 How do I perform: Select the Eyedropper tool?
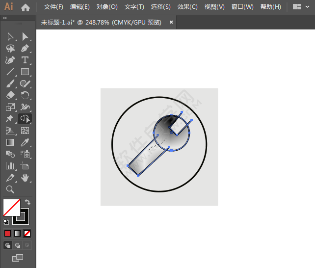coord(25,142)
